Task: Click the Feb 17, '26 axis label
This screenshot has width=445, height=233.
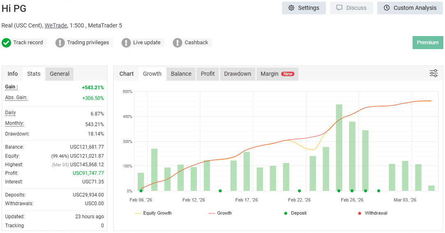Action: pos(246,200)
